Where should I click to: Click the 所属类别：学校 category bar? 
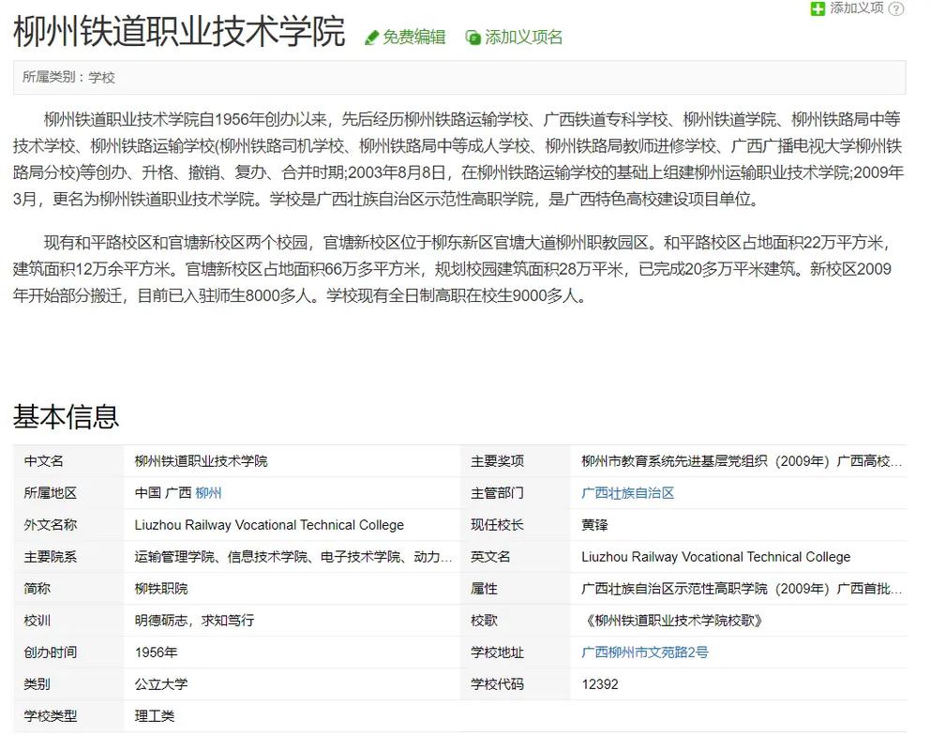point(459,77)
